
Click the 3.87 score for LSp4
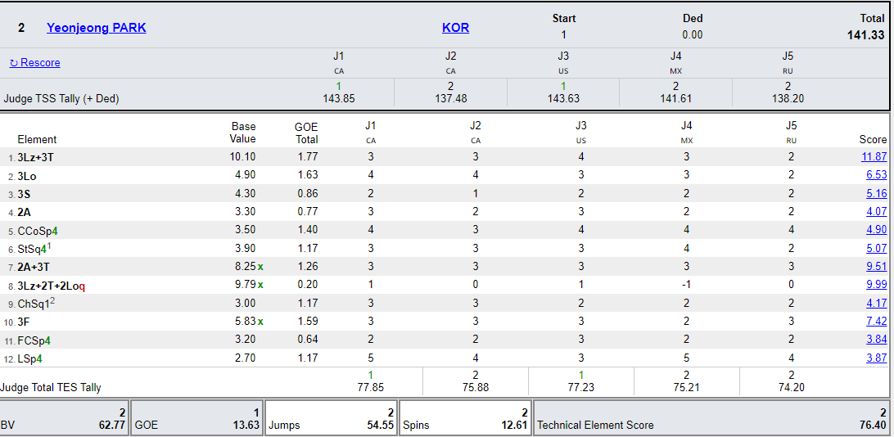pyautogui.click(x=876, y=358)
